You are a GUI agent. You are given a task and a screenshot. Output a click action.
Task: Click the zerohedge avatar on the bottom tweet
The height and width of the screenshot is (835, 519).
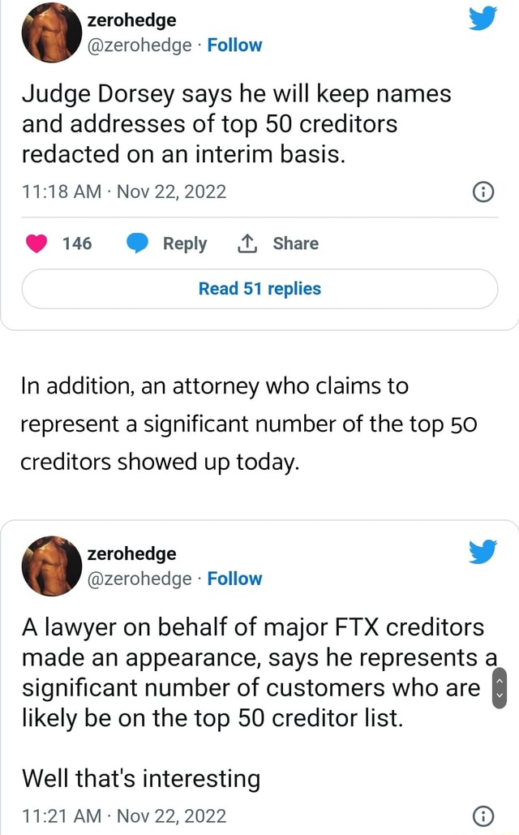tap(51, 566)
